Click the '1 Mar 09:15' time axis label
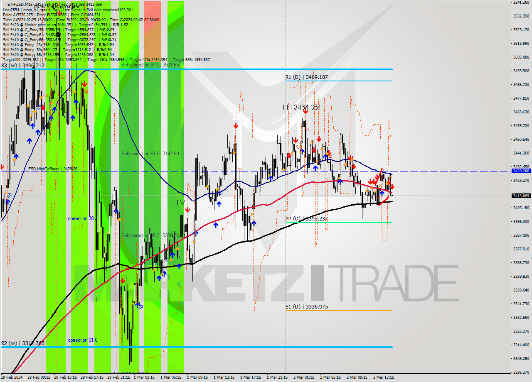 click(197, 377)
